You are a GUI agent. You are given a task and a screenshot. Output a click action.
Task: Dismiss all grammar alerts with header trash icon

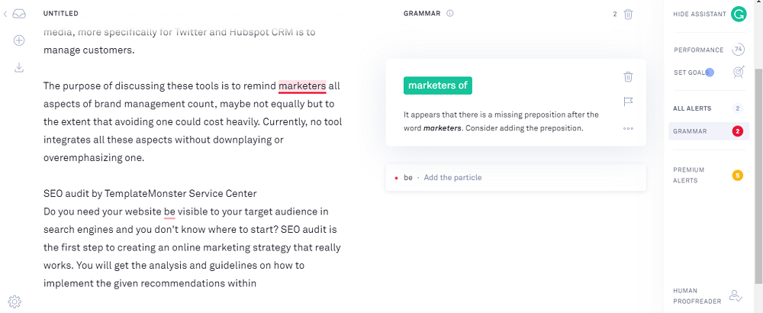(628, 14)
